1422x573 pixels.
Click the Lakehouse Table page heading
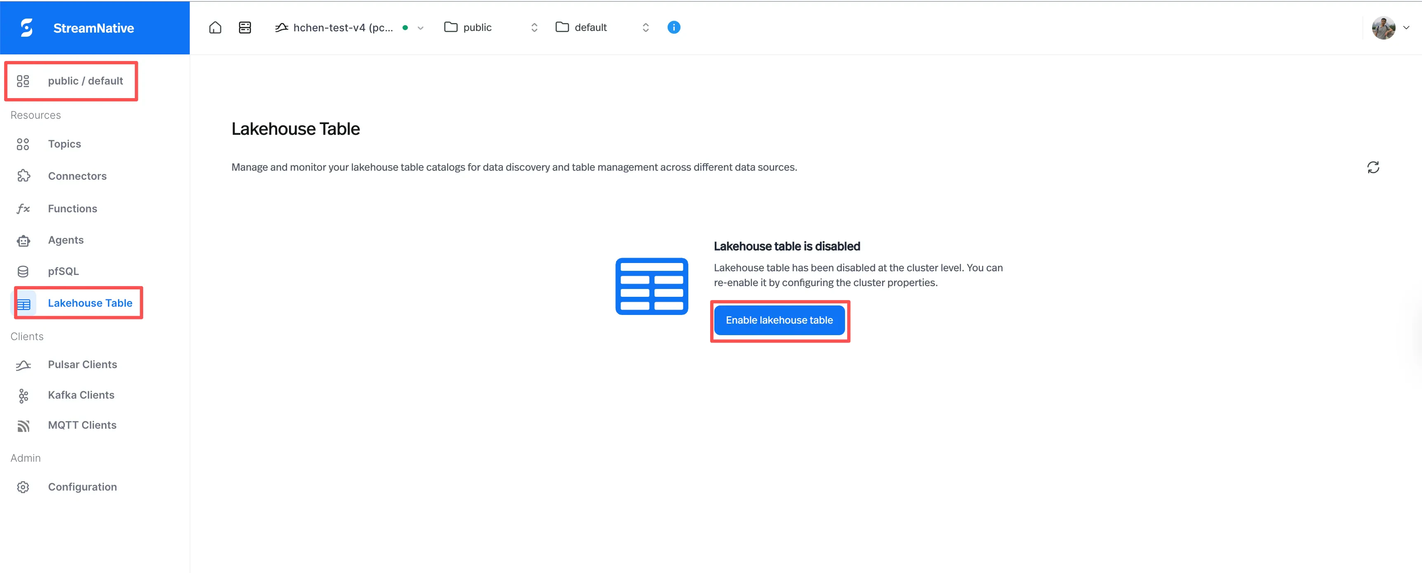click(295, 129)
